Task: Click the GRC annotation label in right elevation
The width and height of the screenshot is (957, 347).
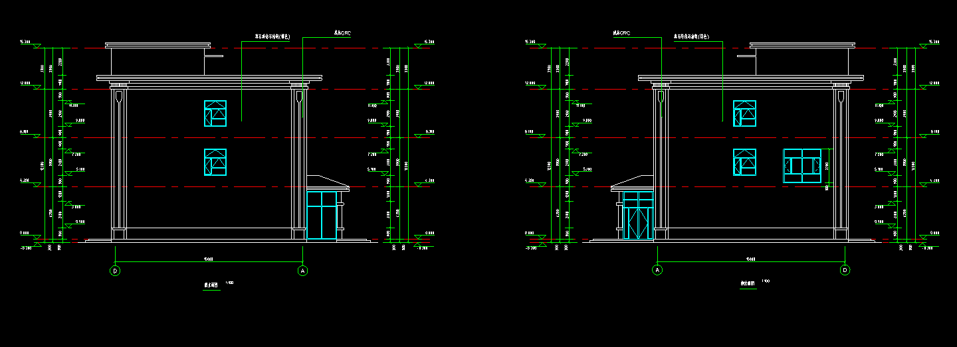Action: pyautogui.click(x=621, y=32)
